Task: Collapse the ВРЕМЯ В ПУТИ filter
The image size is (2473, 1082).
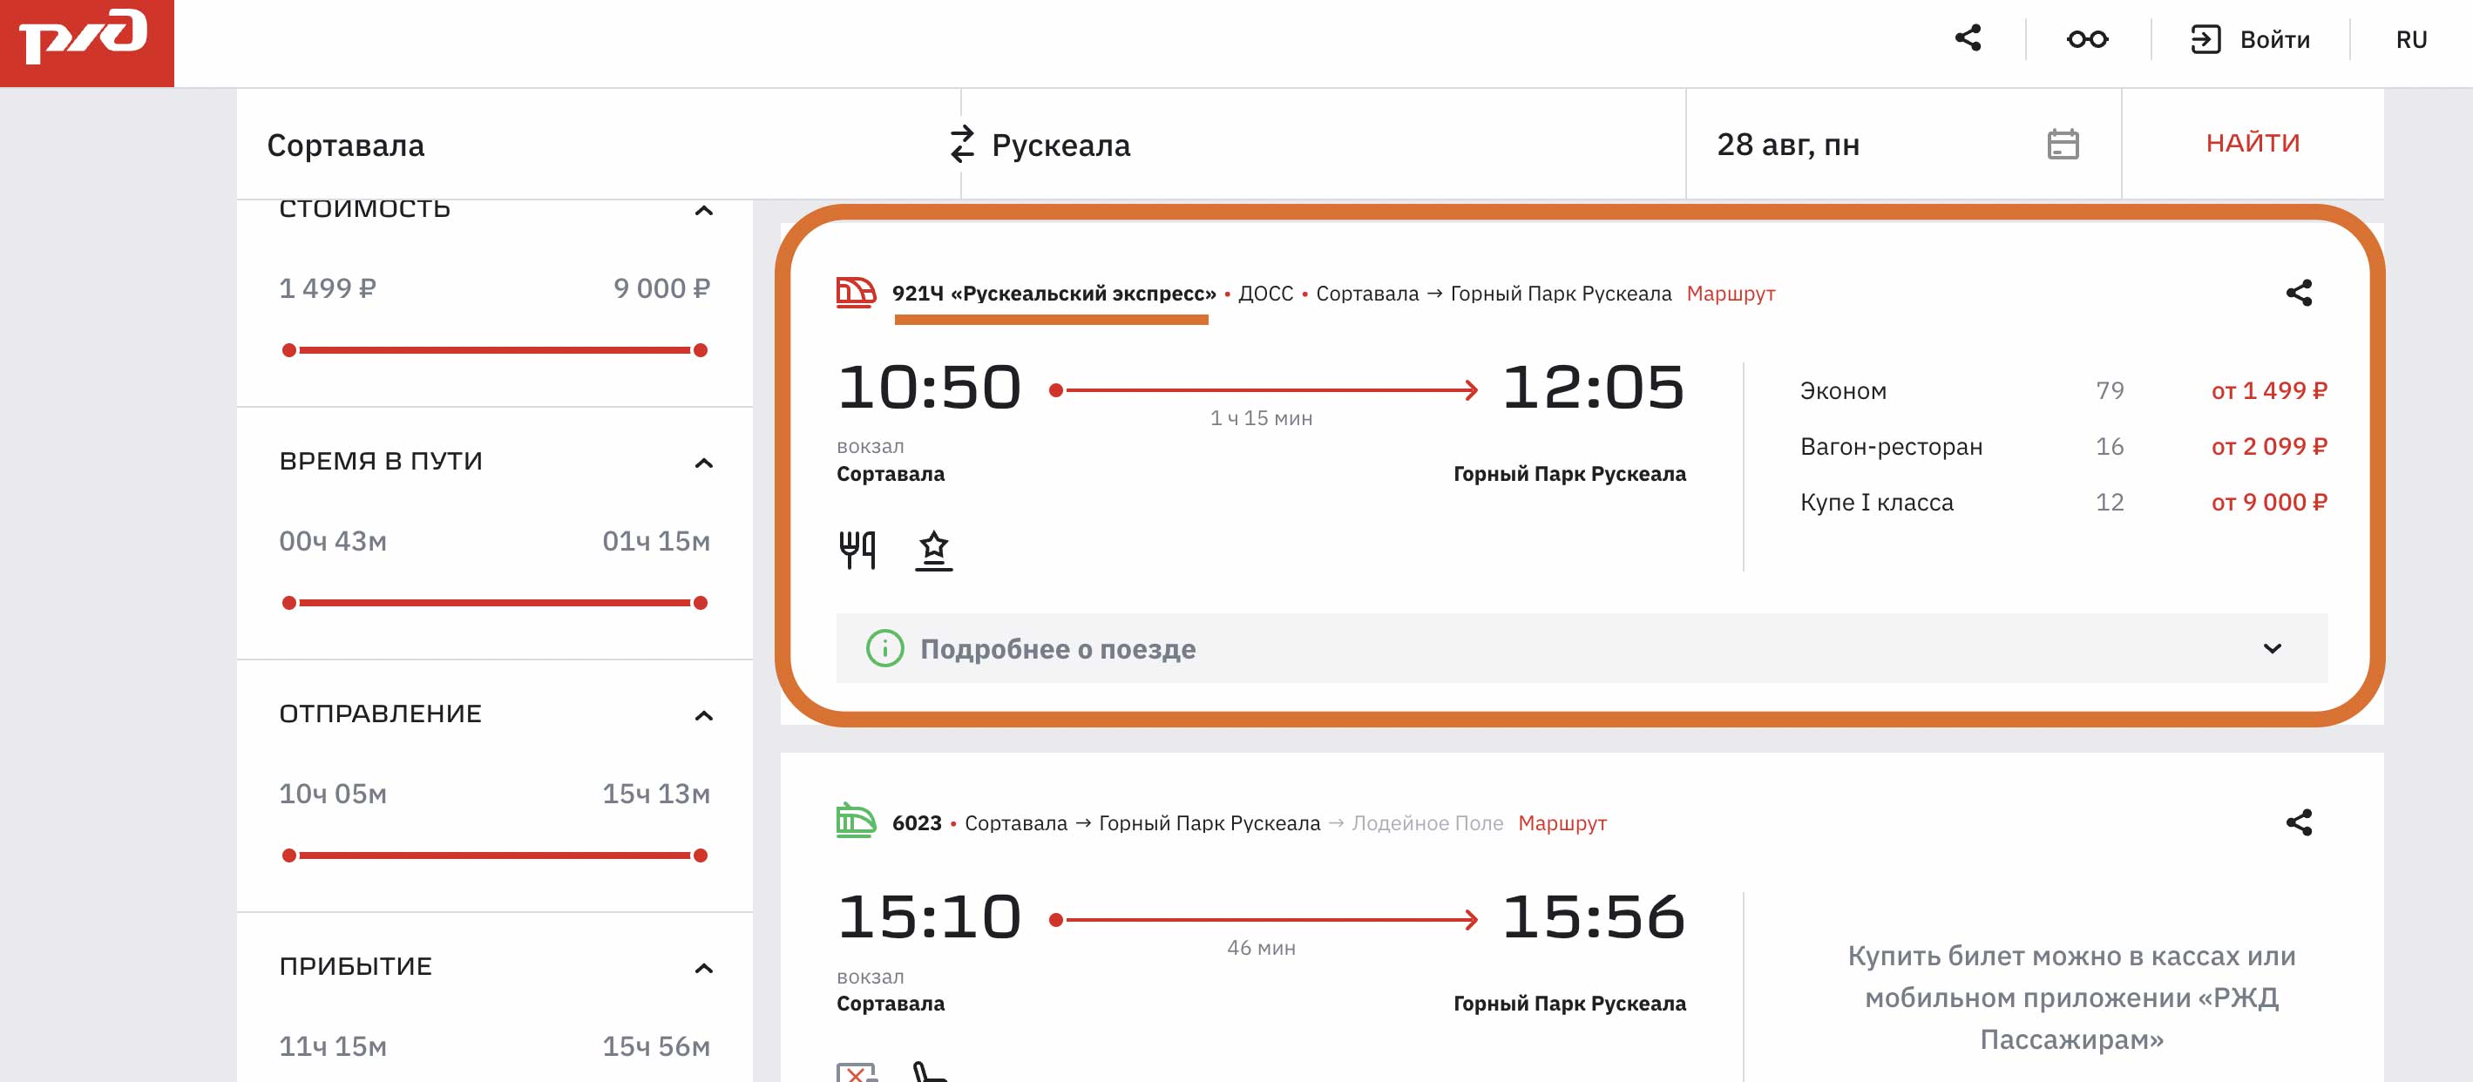Action: tap(704, 463)
